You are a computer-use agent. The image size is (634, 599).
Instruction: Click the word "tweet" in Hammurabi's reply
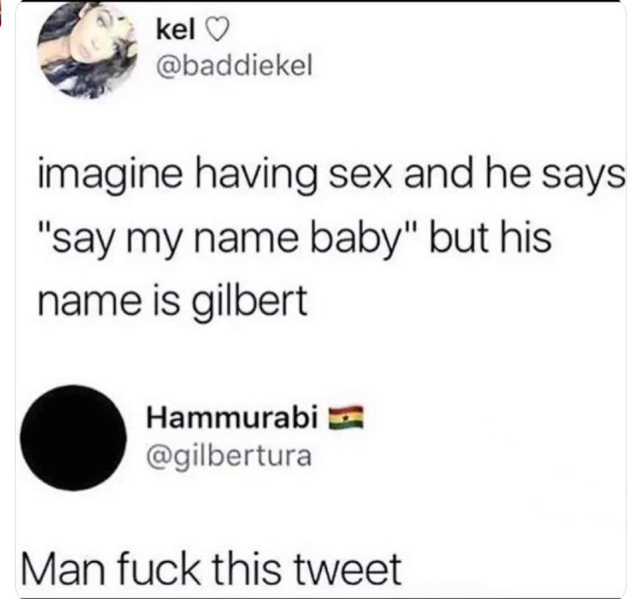pyautogui.click(x=347, y=569)
